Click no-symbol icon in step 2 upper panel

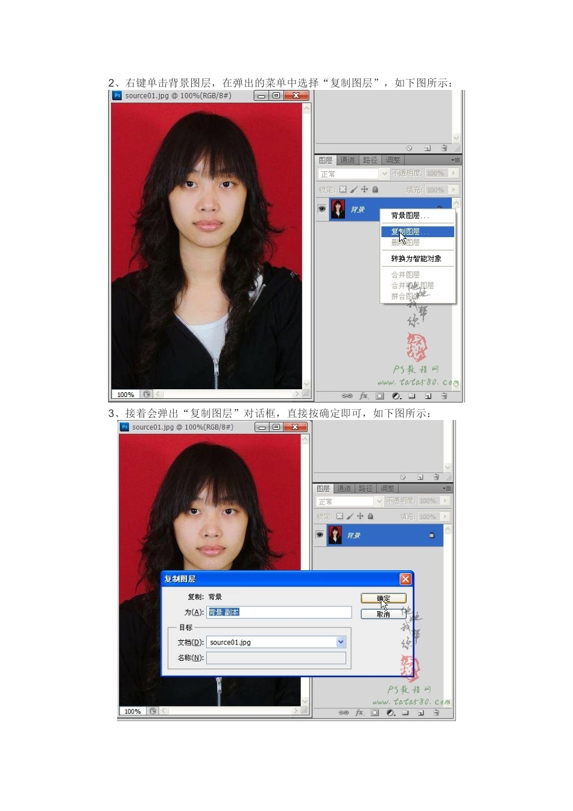pyautogui.click(x=409, y=148)
